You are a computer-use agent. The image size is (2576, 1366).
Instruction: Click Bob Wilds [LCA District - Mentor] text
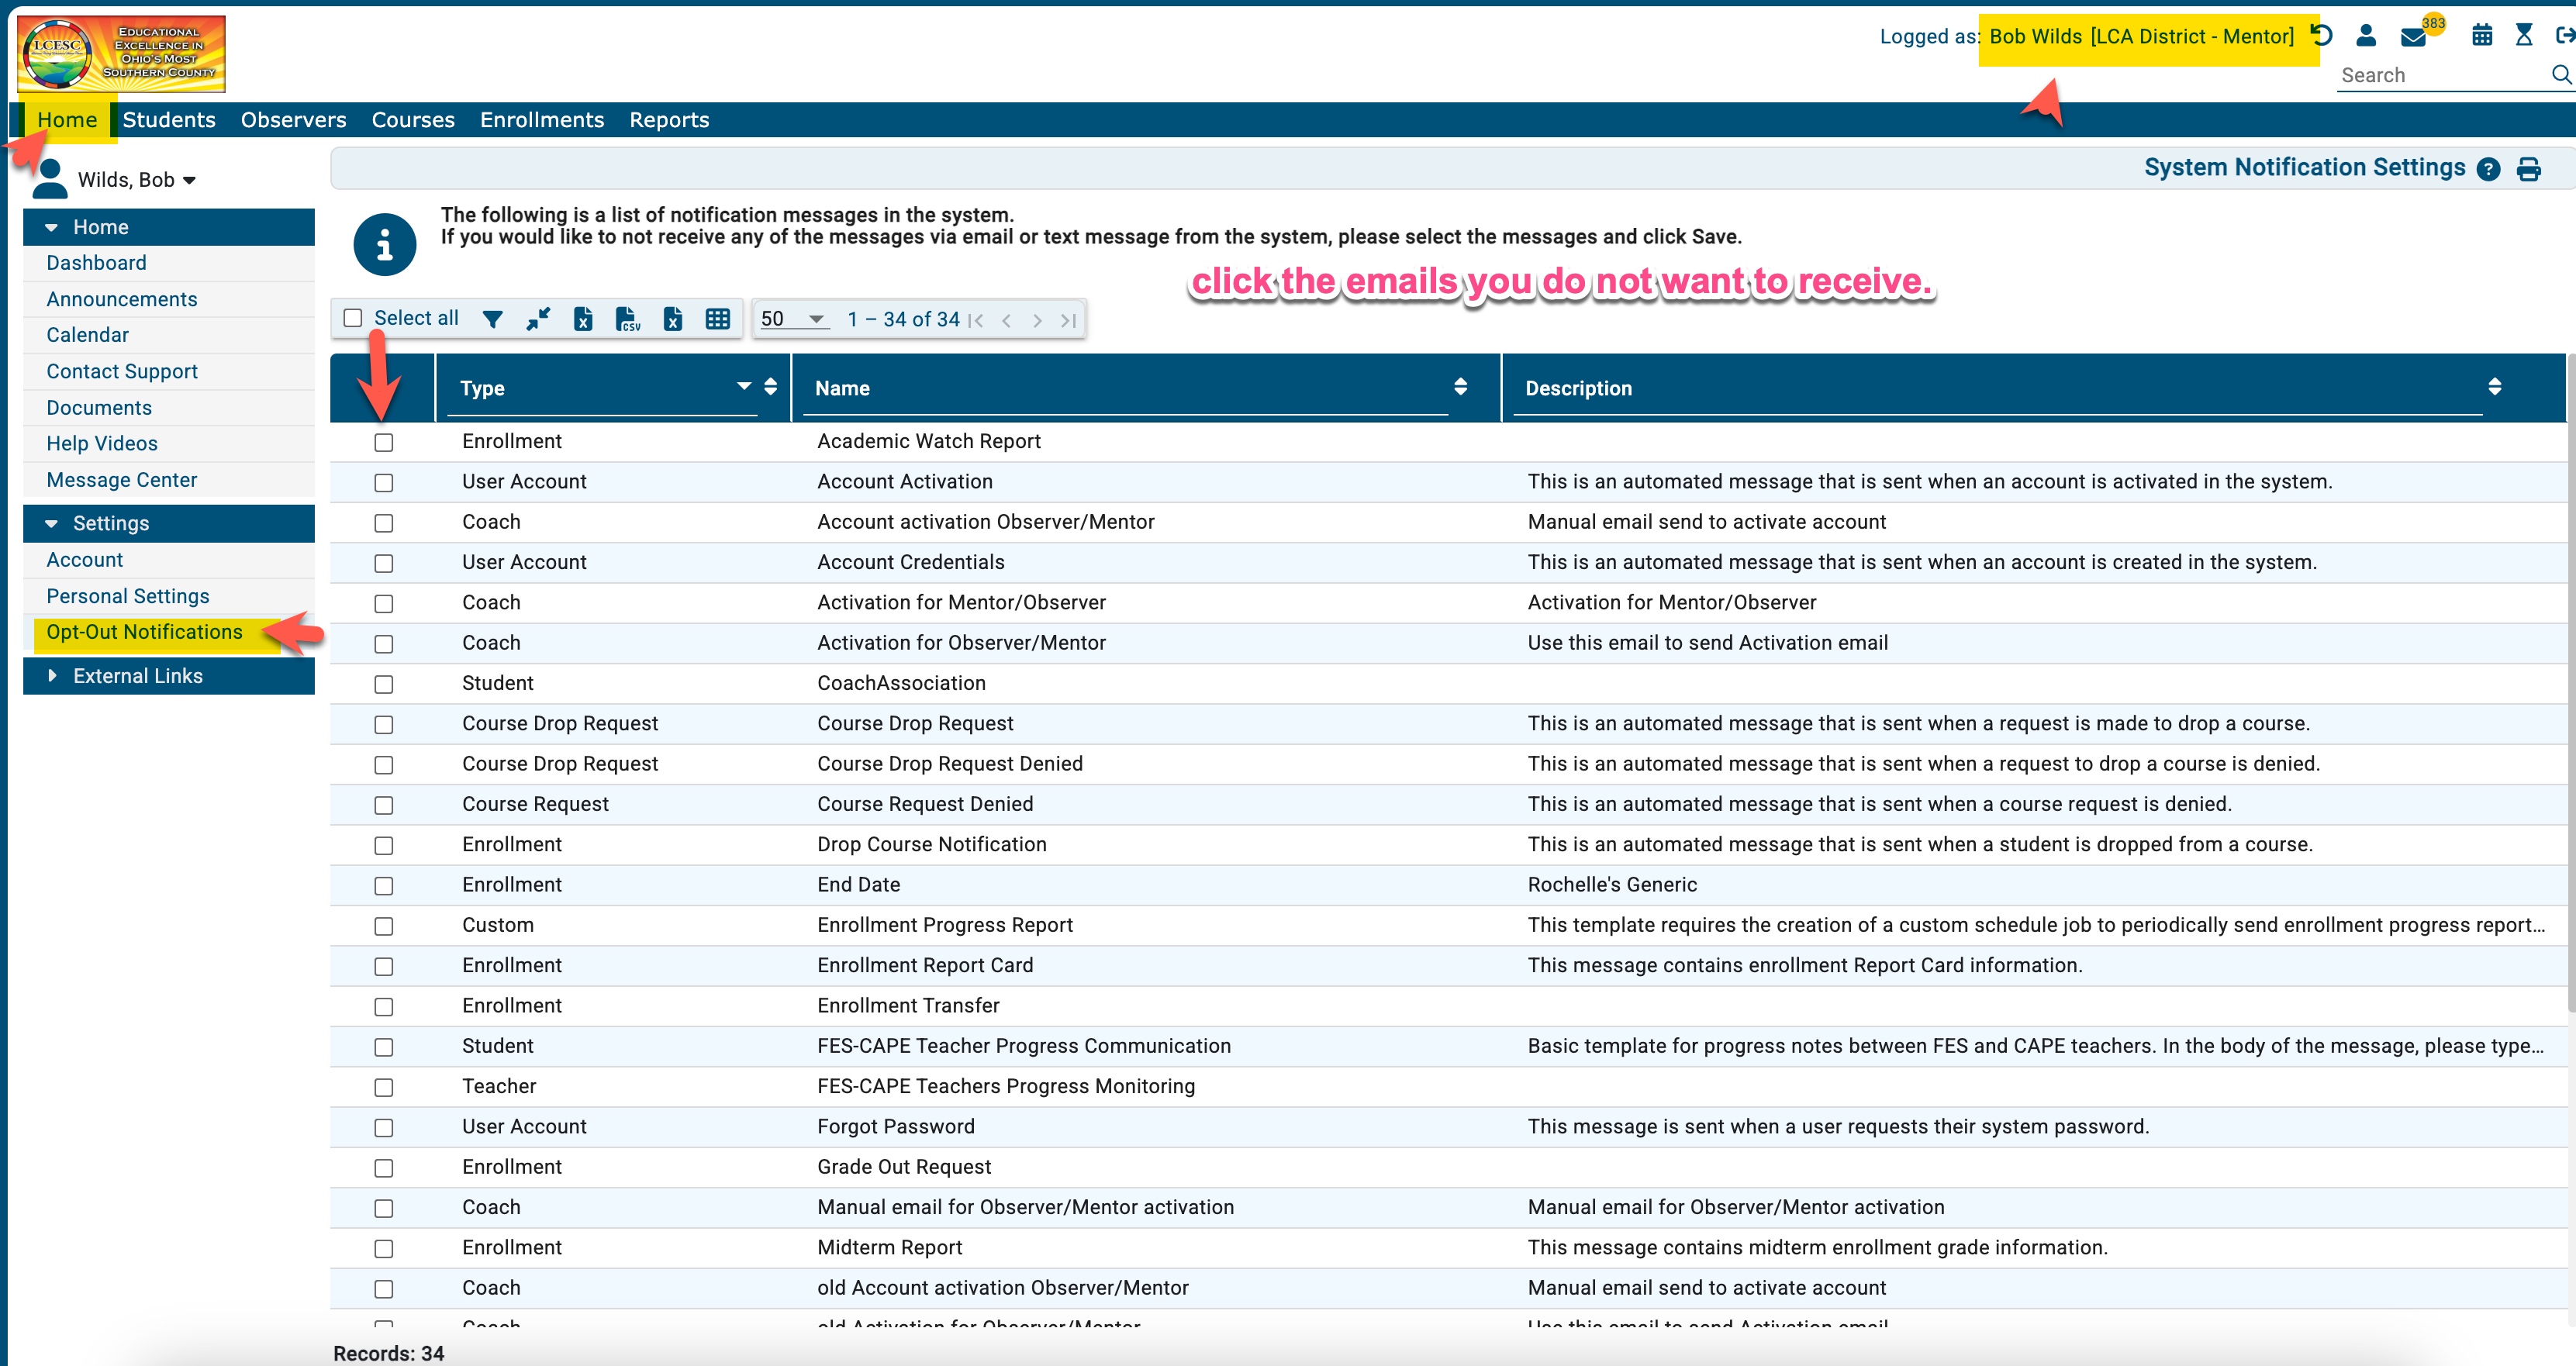(x=2142, y=37)
